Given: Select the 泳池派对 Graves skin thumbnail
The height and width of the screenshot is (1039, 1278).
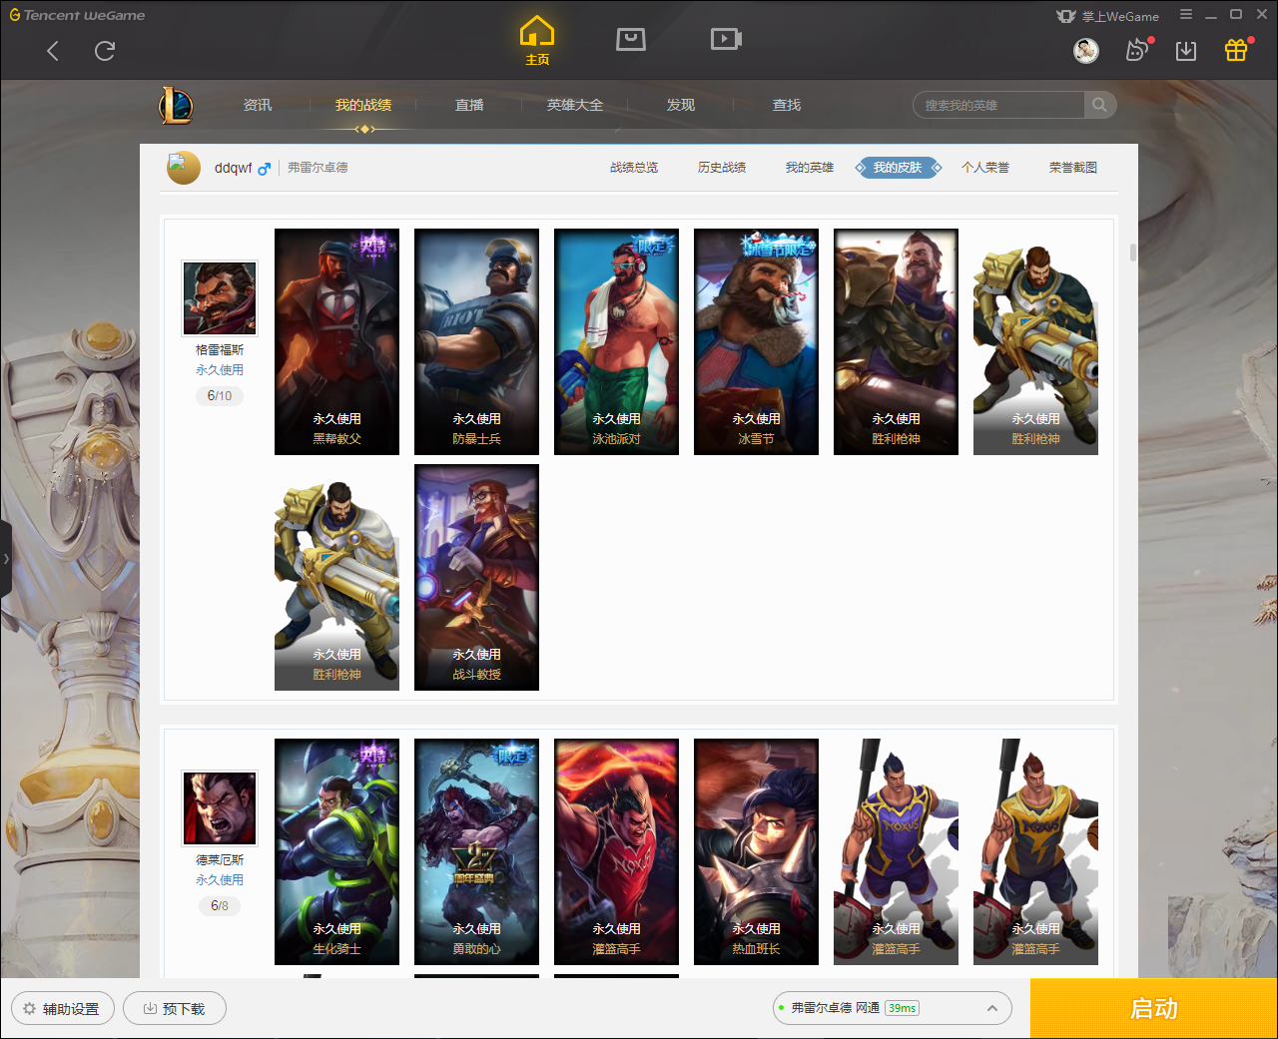Looking at the screenshot, I should coord(616,341).
